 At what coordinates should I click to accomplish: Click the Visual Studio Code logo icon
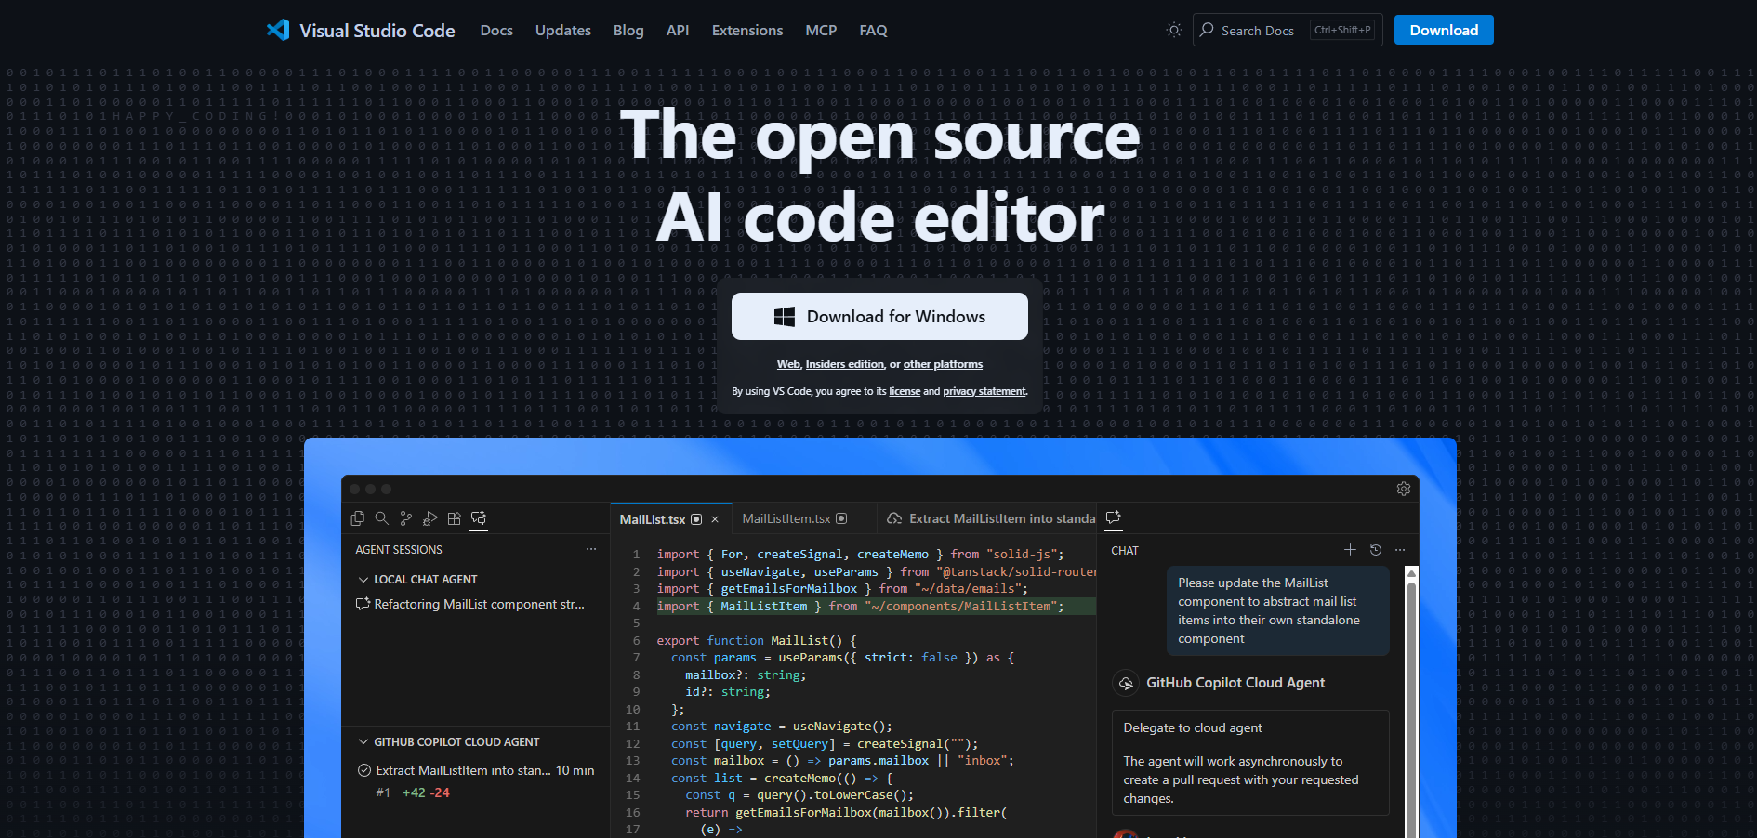[x=278, y=30]
